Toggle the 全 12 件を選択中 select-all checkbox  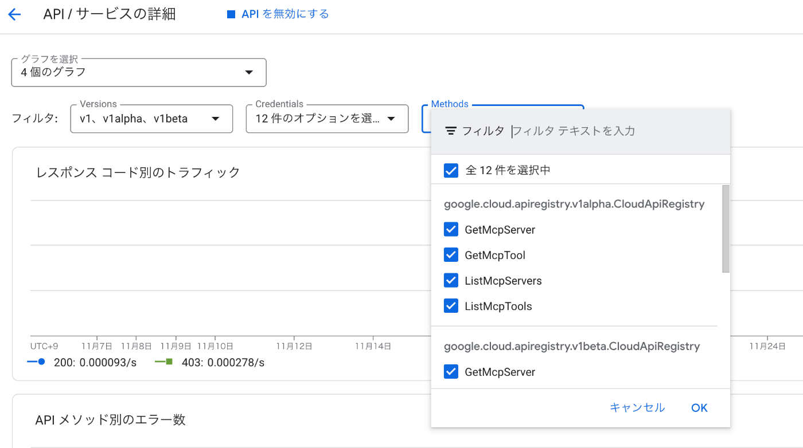[451, 170]
